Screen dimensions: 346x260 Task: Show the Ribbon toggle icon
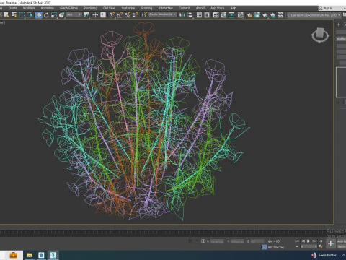point(216,15)
